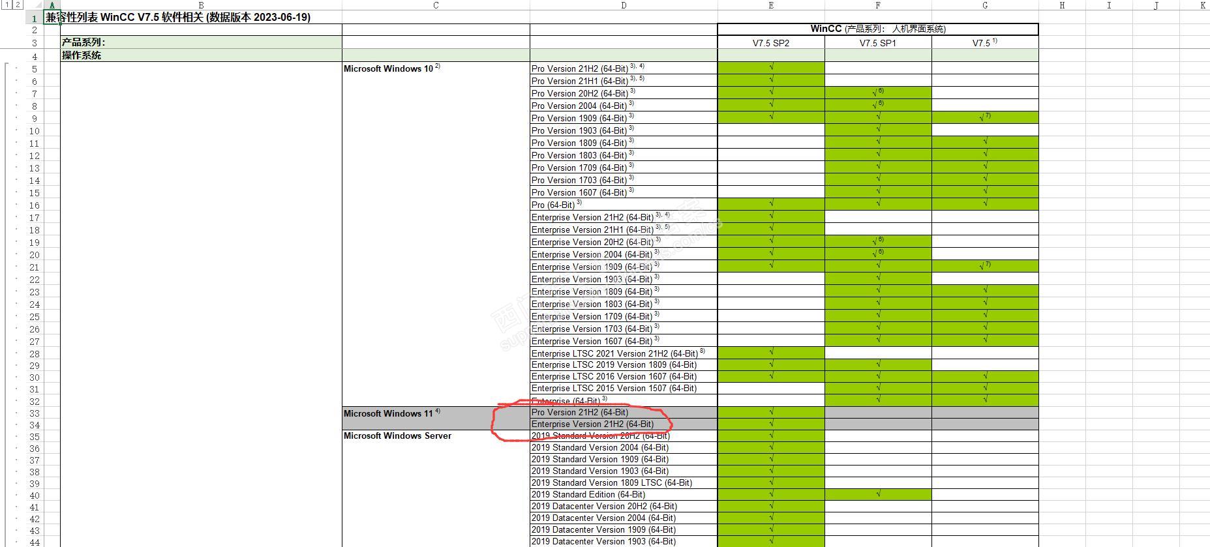Screen dimensions: 1210x547
Task: Click the 'Pro Version 1709 (64-Bit)' cell
Action: (x=624, y=168)
